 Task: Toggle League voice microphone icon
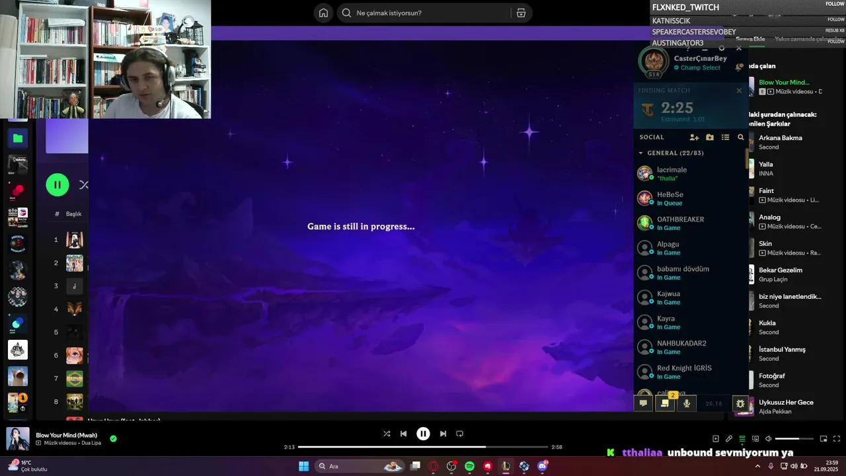point(687,403)
